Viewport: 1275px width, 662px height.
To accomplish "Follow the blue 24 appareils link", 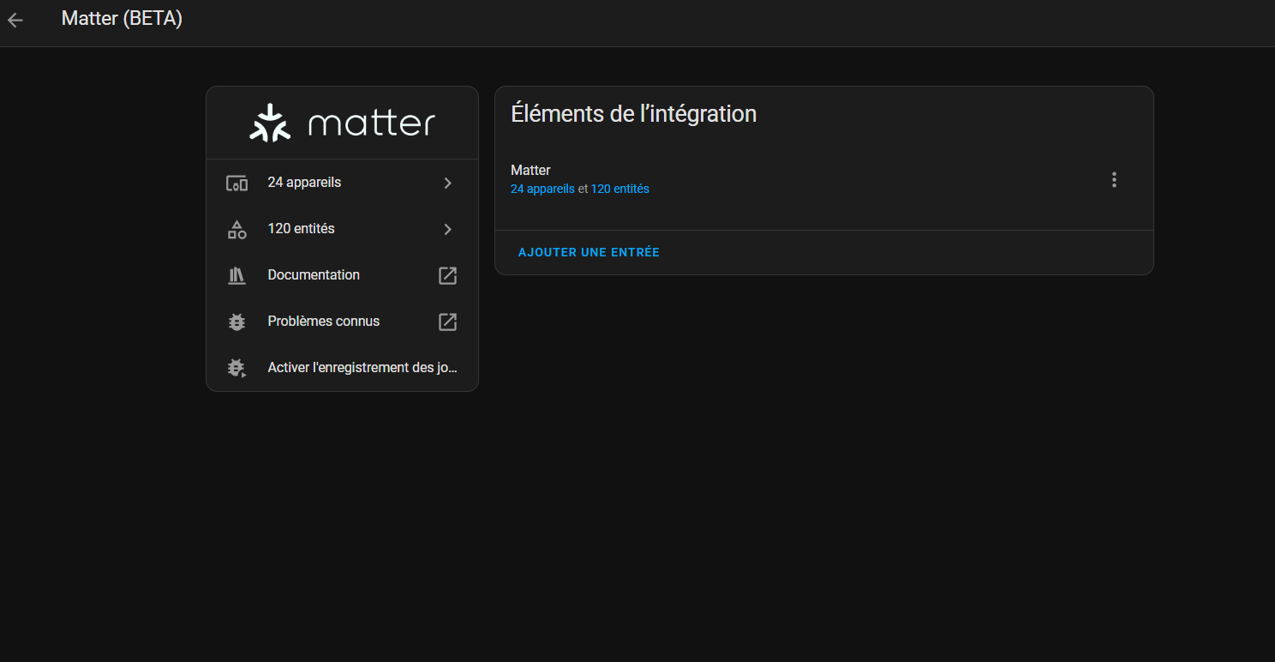I will (x=542, y=189).
